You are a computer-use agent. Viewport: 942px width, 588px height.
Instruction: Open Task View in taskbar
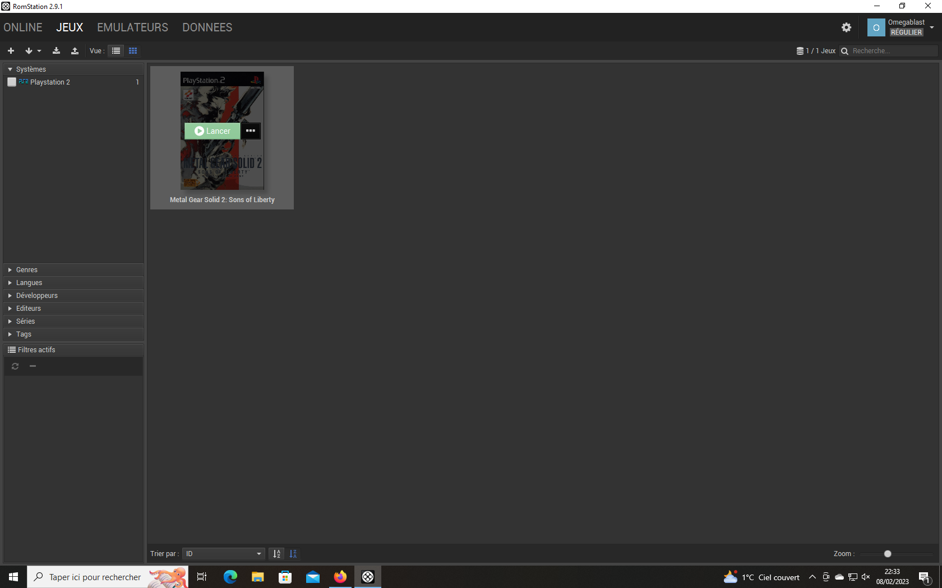[x=202, y=577]
